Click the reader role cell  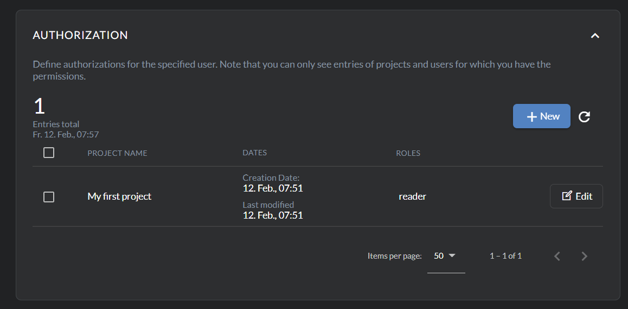pos(412,196)
